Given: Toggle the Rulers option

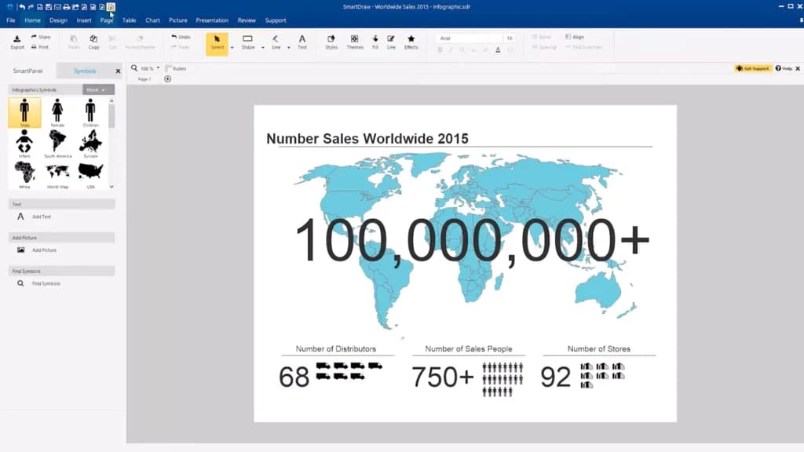Looking at the screenshot, I should tap(176, 68).
